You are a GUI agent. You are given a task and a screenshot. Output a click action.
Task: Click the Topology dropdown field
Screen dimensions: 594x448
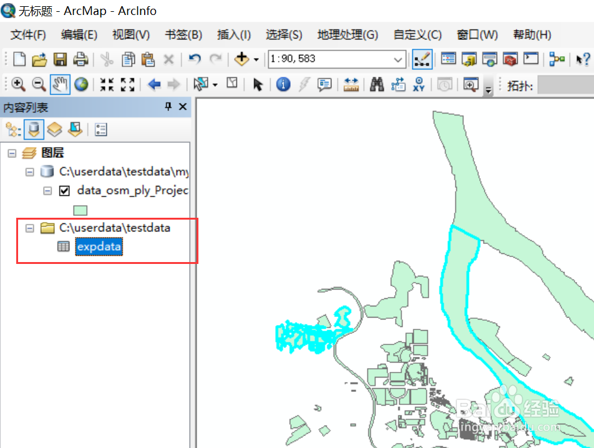[x=565, y=85]
